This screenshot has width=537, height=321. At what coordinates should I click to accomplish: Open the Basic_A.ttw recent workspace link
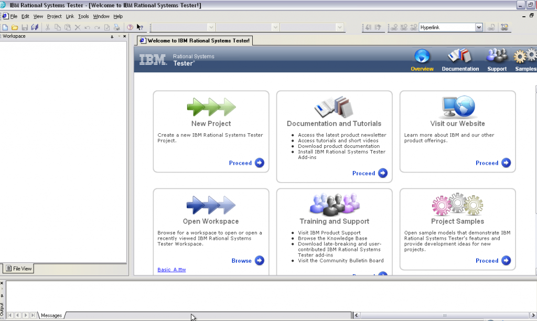click(171, 270)
